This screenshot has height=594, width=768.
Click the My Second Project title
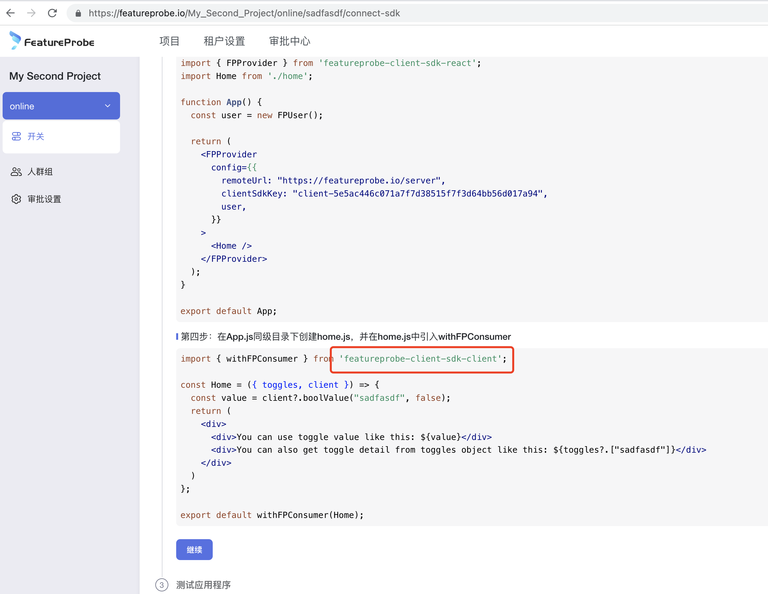pyautogui.click(x=55, y=76)
